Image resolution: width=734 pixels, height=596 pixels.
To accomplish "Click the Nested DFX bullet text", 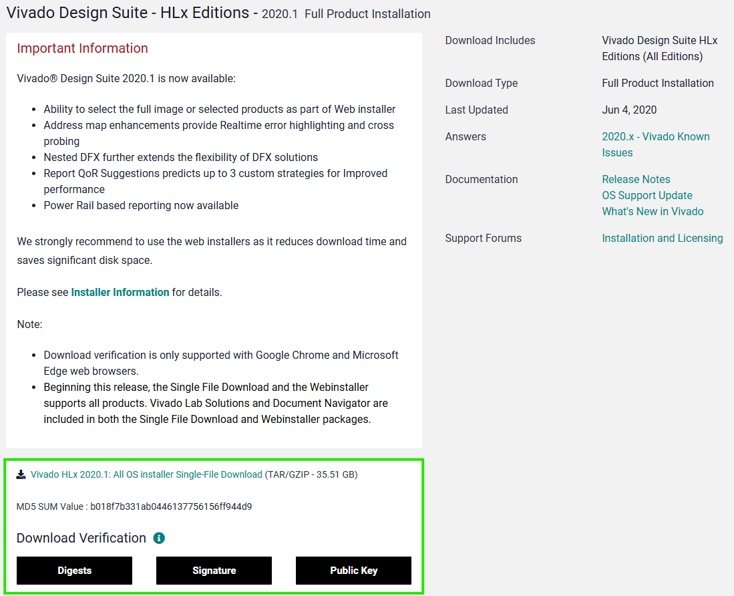I will (181, 157).
